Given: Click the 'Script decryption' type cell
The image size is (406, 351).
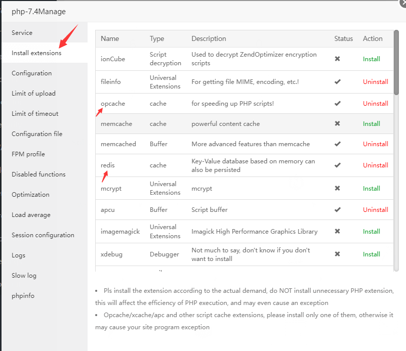Looking at the screenshot, I should coord(166,59).
